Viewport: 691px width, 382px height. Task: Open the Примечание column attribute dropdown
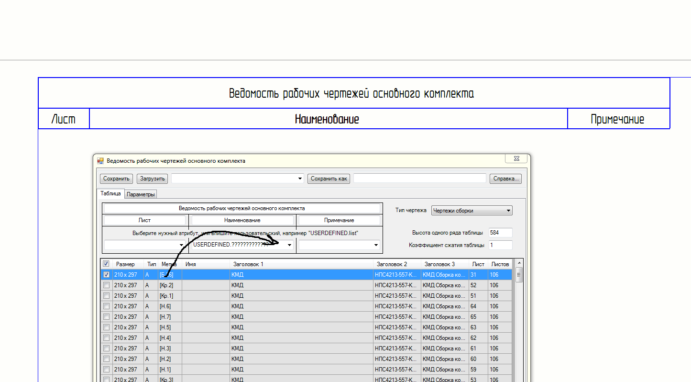tap(376, 245)
